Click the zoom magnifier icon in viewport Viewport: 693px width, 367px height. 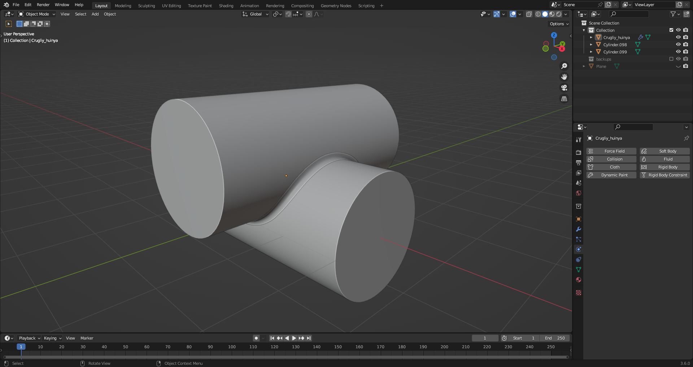(x=564, y=66)
